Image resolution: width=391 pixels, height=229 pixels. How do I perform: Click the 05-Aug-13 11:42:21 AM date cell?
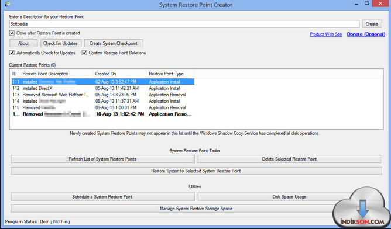point(117,88)
